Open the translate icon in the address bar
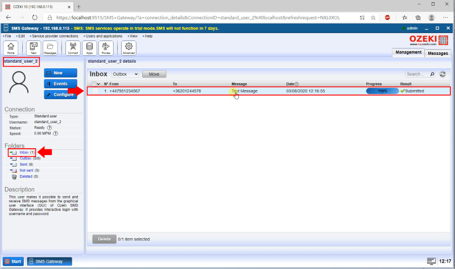The image size is (455, 269). (362, 18)
